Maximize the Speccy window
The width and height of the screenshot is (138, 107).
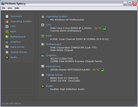point(130,4)
